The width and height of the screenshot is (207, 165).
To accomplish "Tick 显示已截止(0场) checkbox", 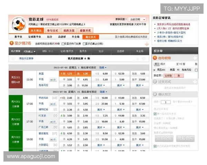I will [x=84, y=44].
